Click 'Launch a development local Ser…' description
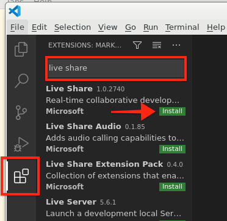Image resolution: width=227 pixels, height=221 pixels. tap(113, 214)
